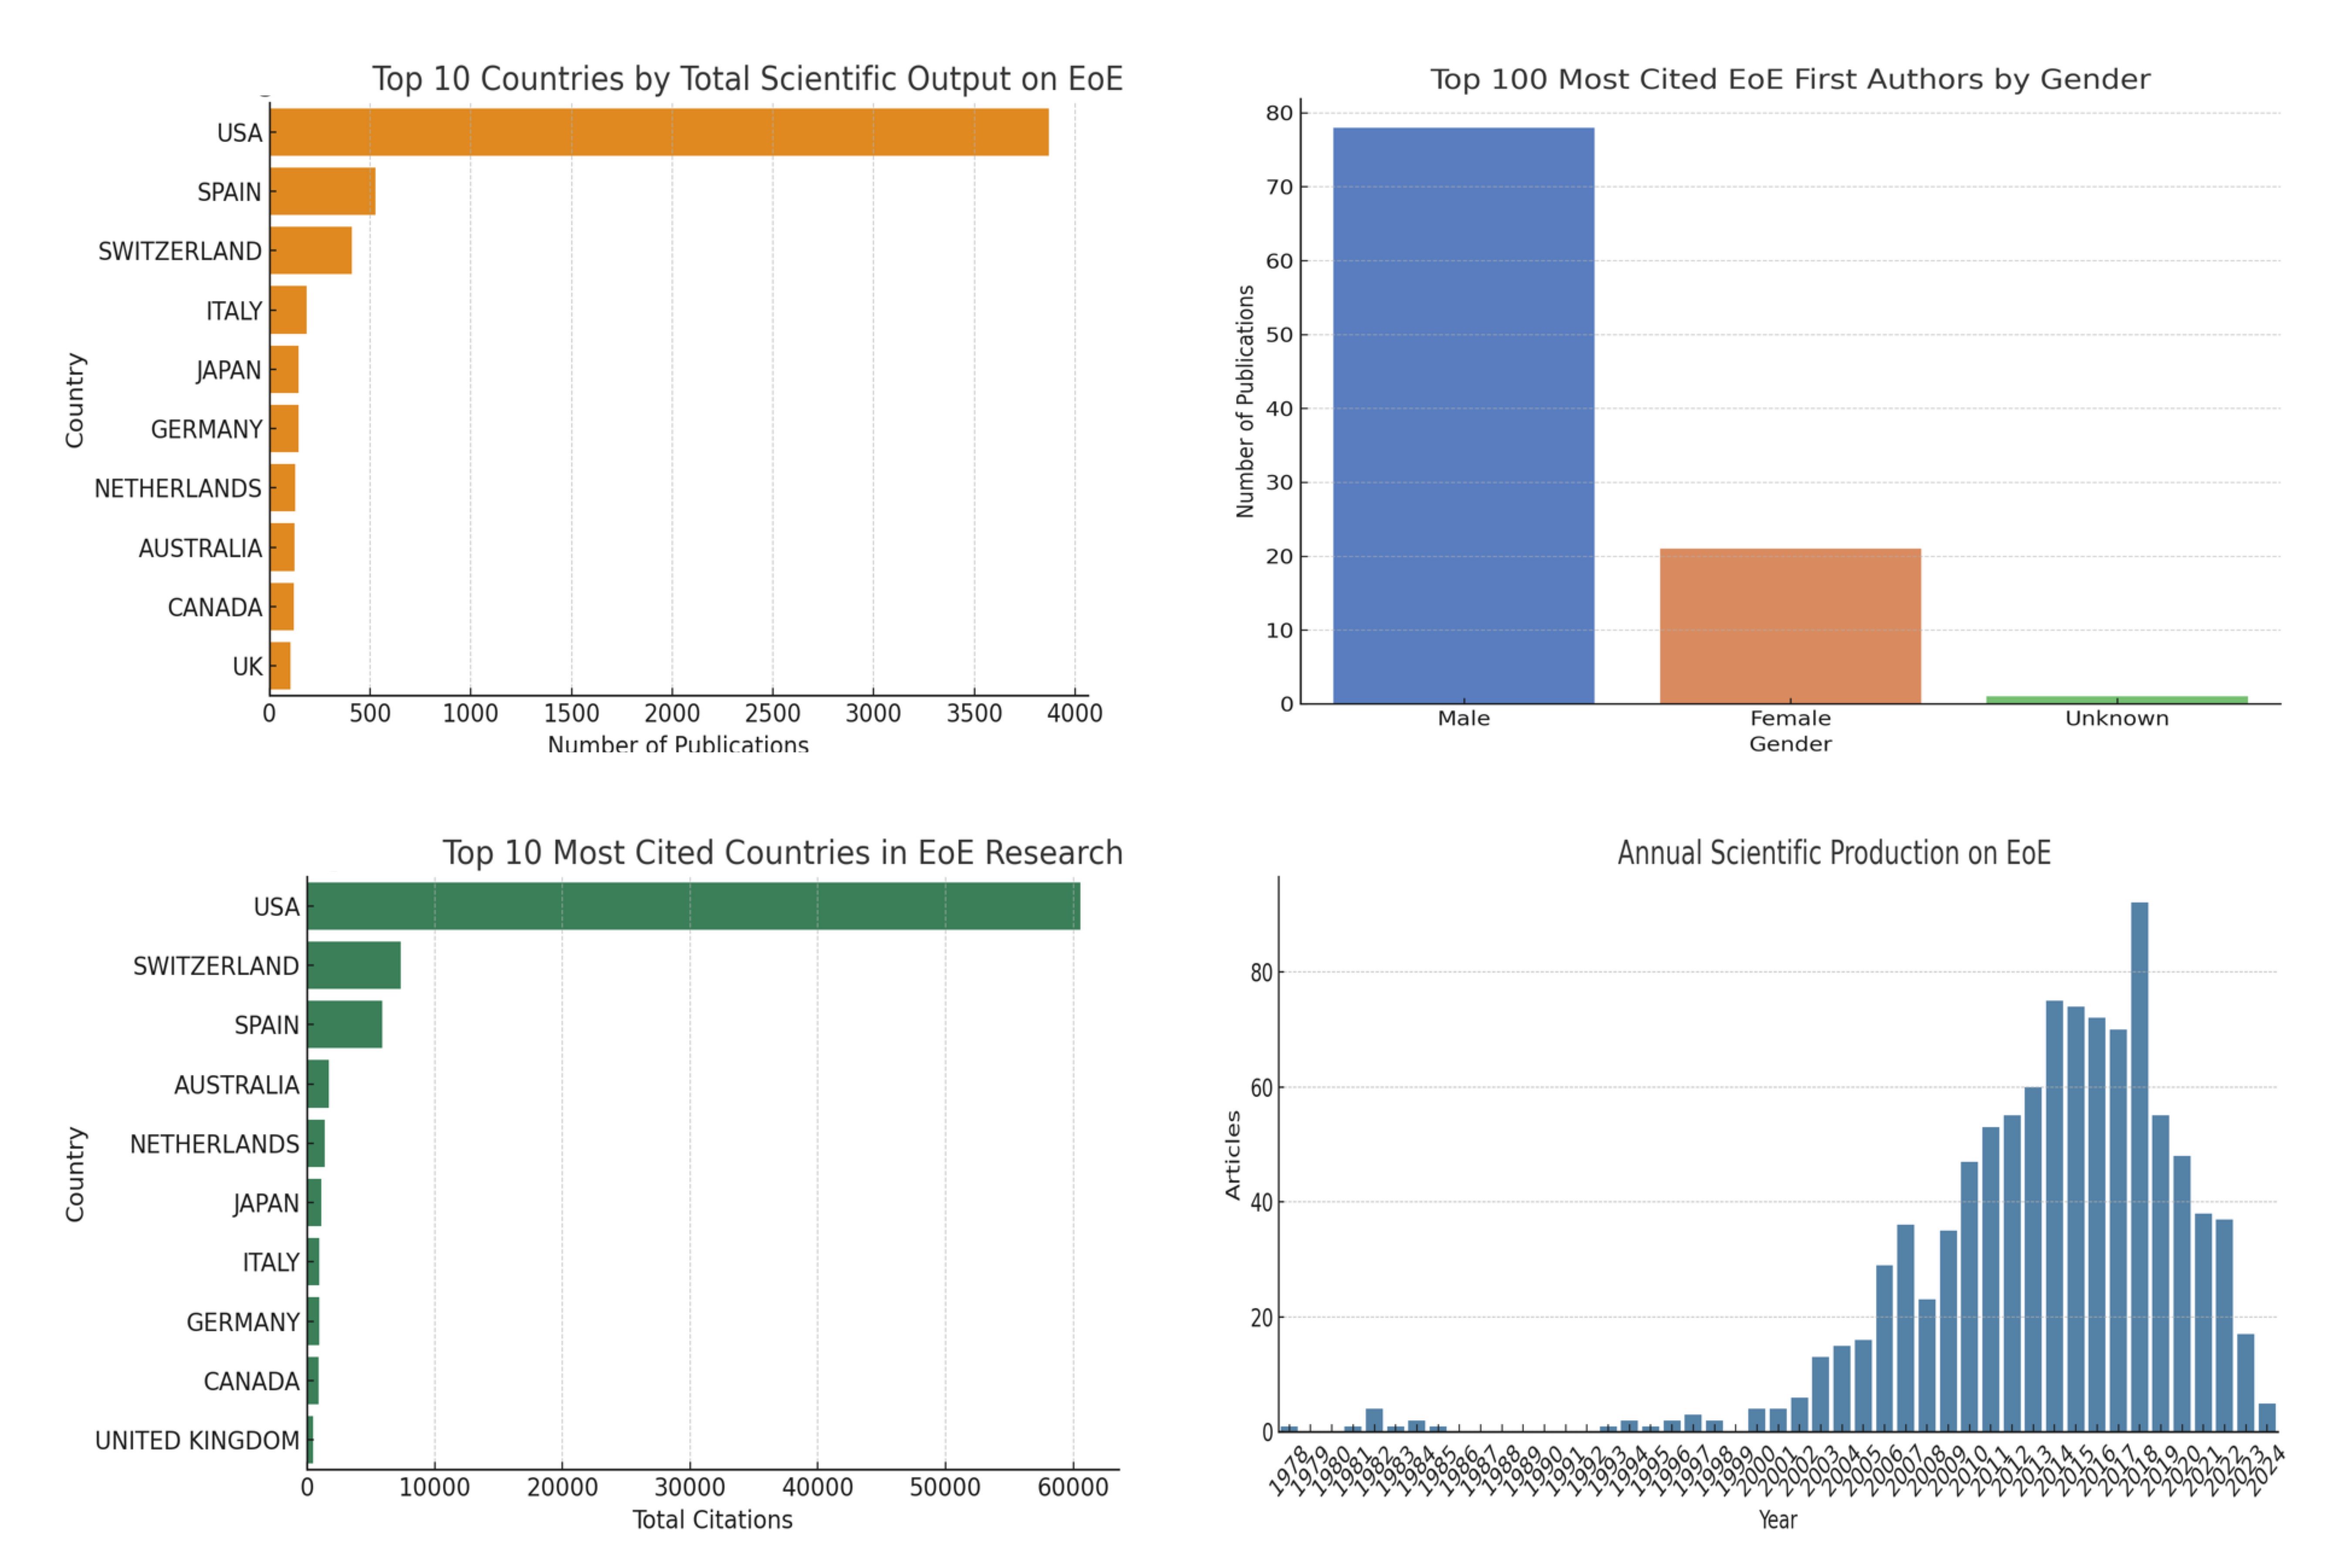This screenshot has height=1568, width=2352.
Task: Click the green Unknown bar in gender chart
Action: [x=2117, y=700]
